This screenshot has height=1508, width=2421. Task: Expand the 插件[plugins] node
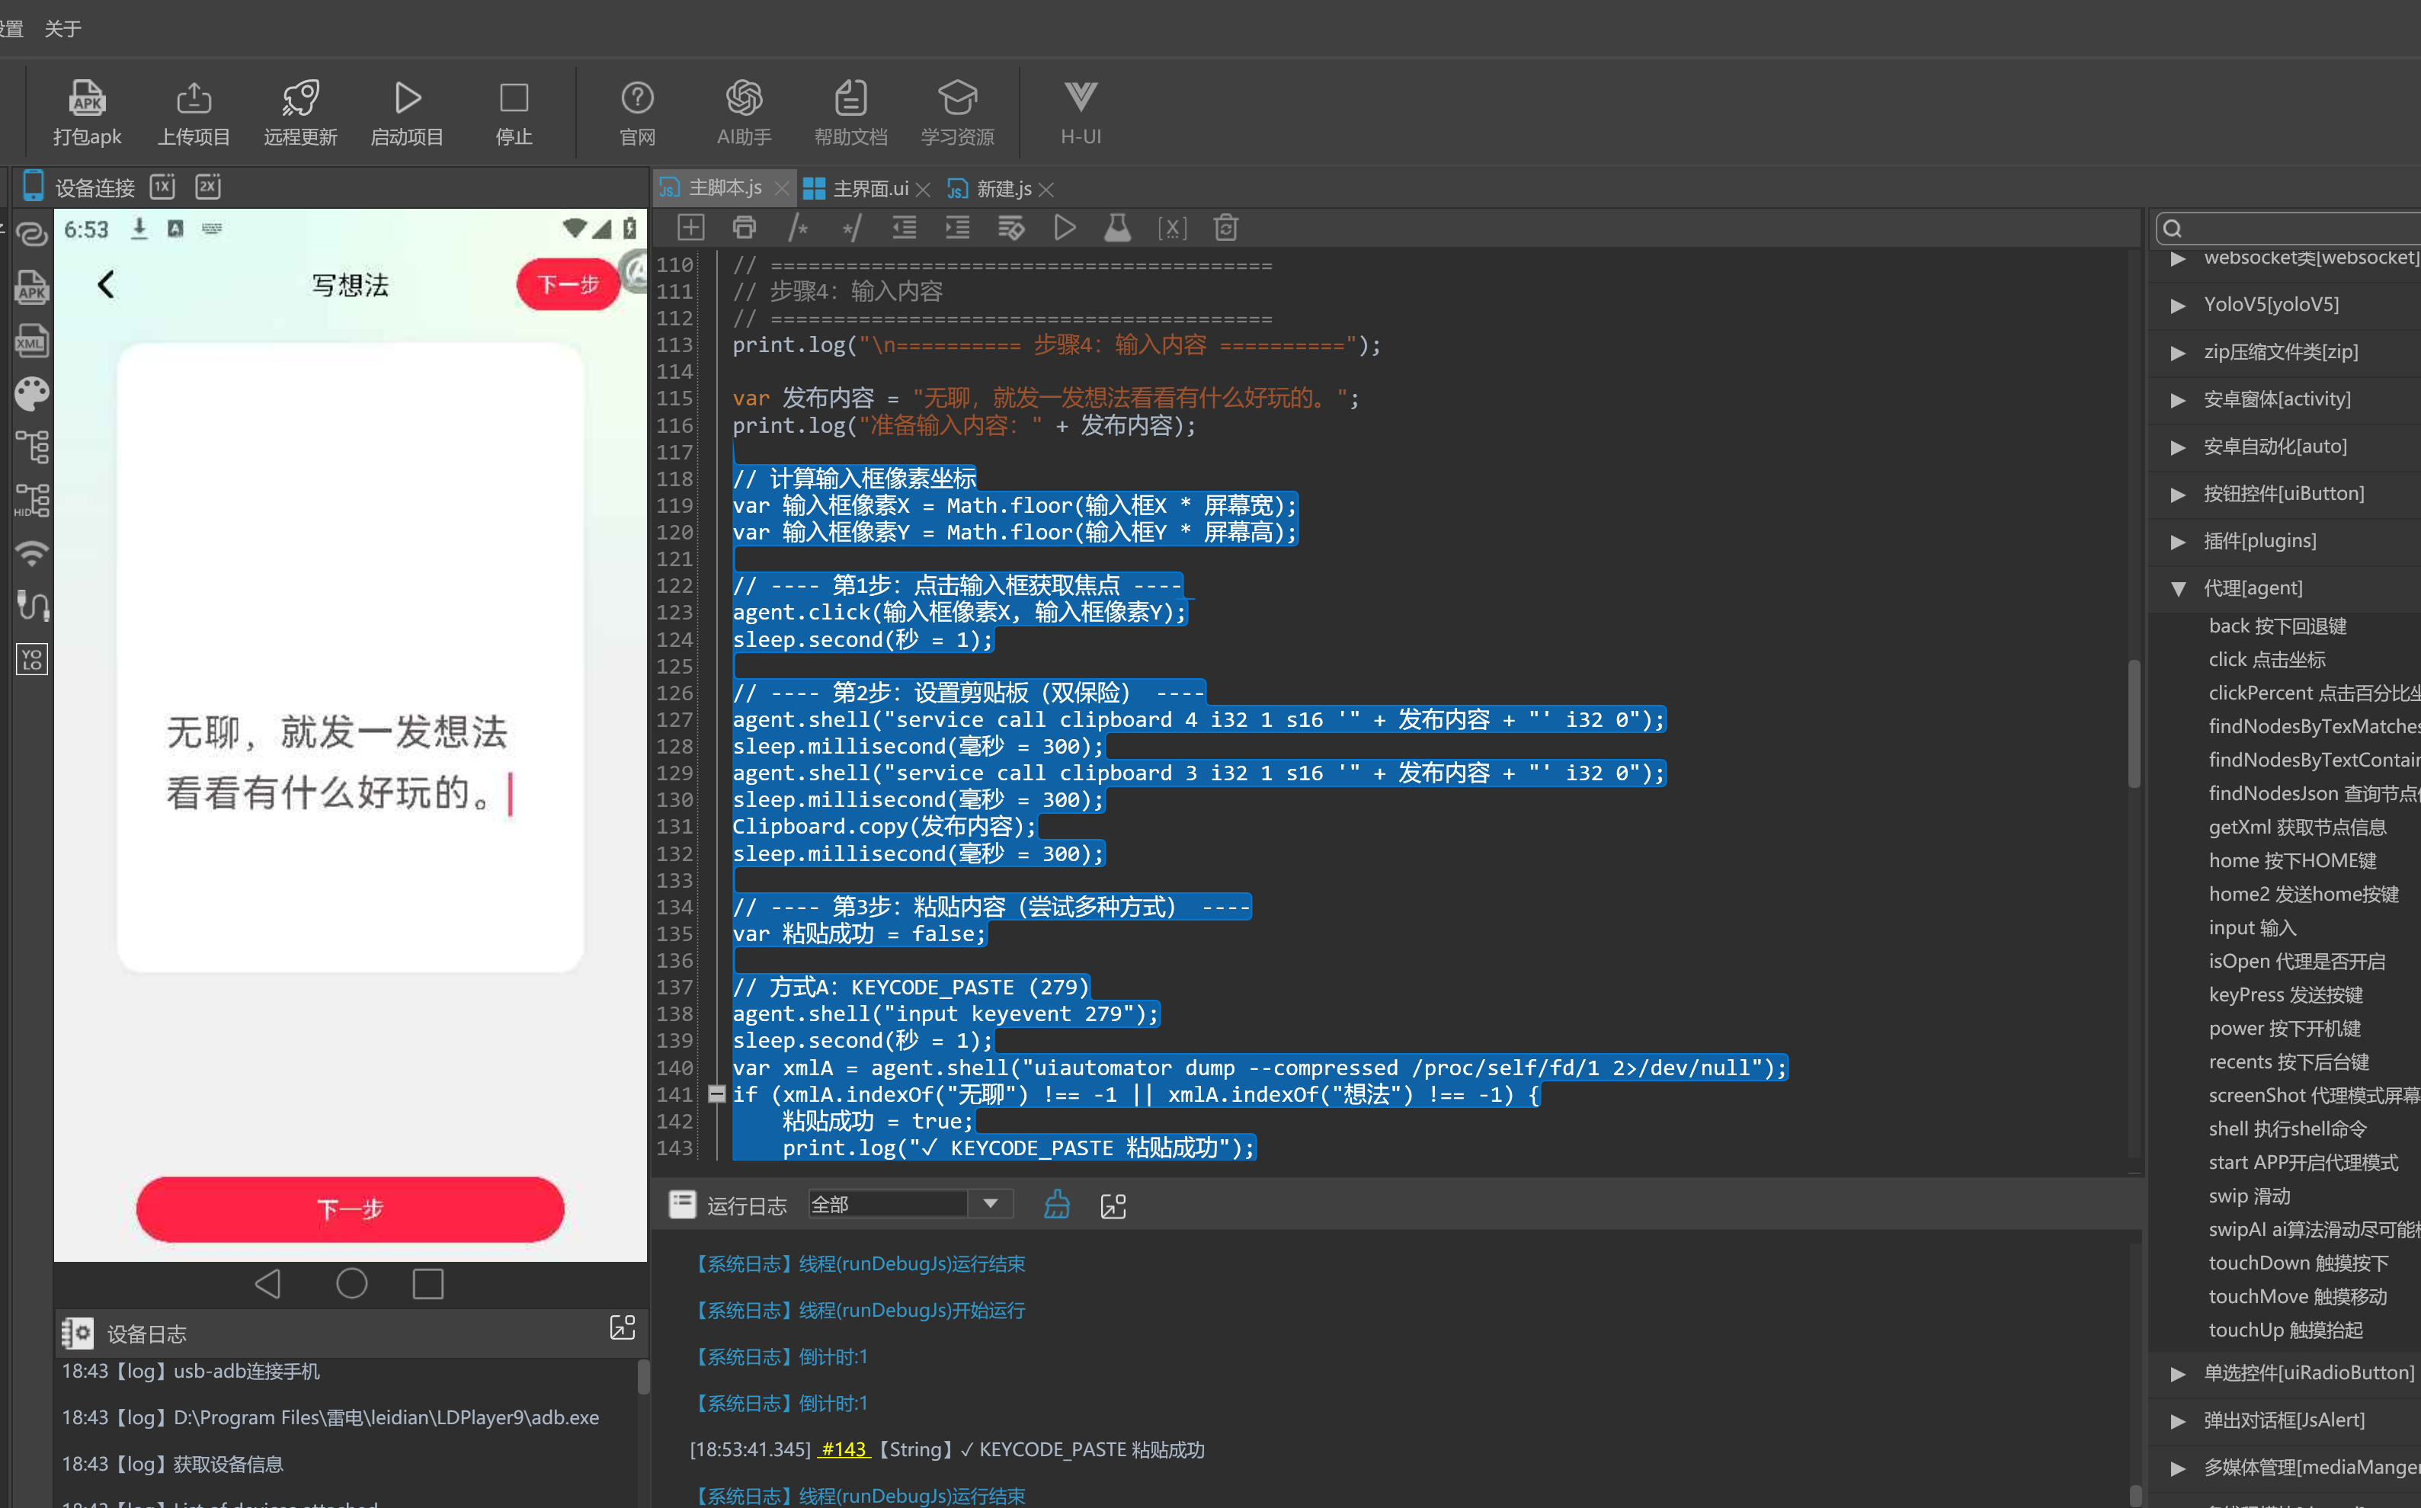(x=2178, y=542)
